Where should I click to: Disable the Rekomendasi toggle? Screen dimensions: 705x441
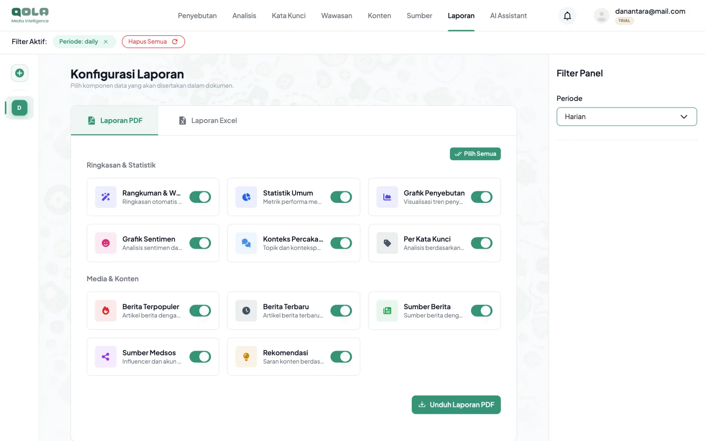341,357
